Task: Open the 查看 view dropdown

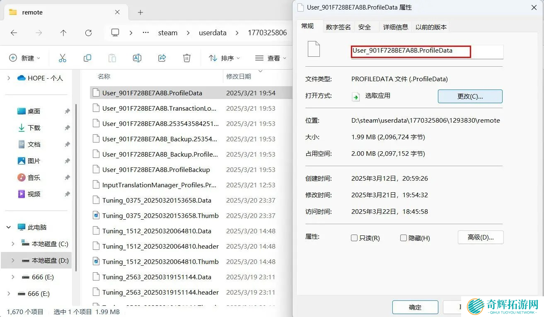Action: click(271, 58)
